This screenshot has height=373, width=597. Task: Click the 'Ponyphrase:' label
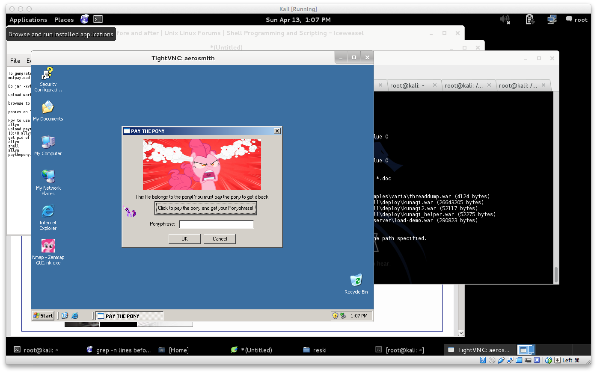click(162, 224)
